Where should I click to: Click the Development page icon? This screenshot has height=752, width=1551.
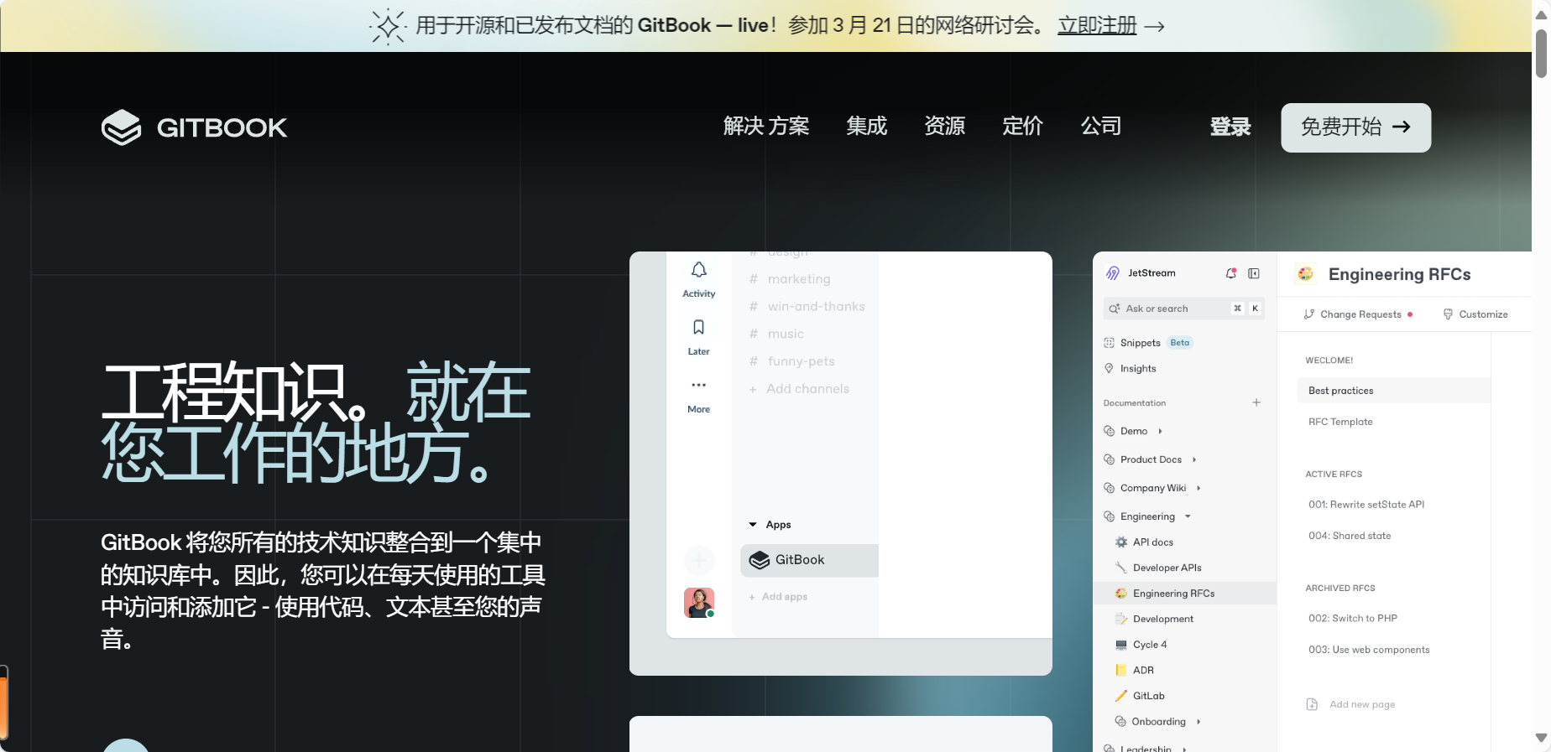pos(1121,619)
